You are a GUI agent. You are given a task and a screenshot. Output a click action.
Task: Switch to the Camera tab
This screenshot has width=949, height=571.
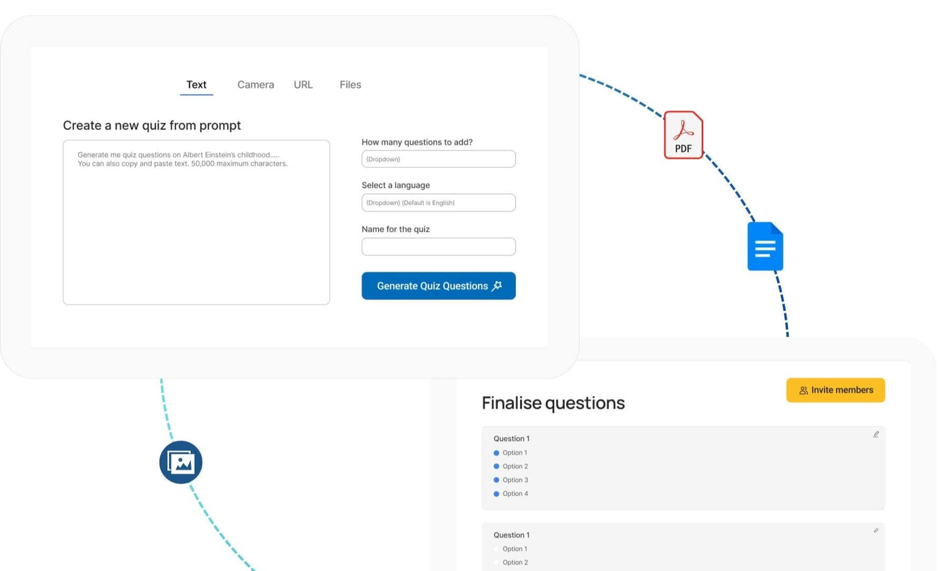(255, 85)
